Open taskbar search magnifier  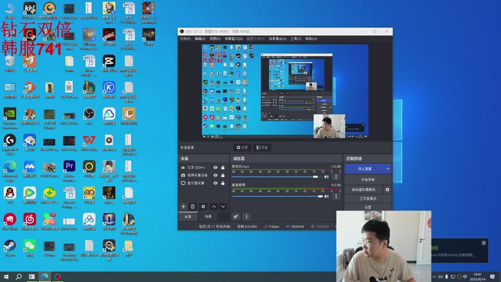click(19, 276)
